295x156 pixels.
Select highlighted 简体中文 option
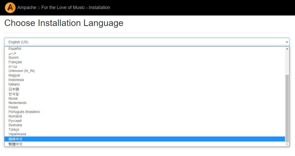[145, 139]
